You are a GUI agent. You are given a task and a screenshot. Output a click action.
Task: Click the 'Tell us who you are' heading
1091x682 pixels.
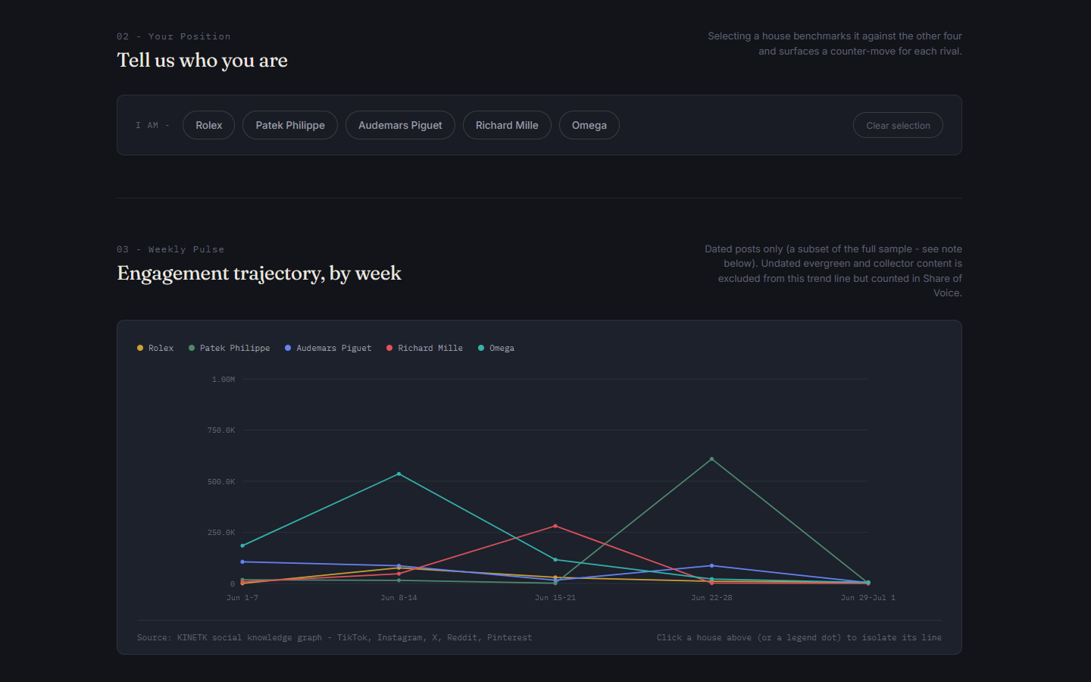[202, 60]
